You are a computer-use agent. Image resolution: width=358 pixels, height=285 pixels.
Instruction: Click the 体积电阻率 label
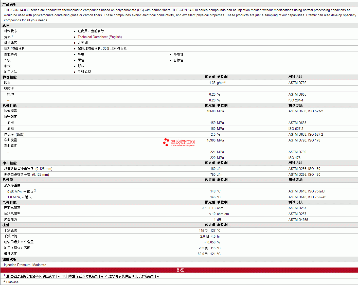click(x=12, y=214)
